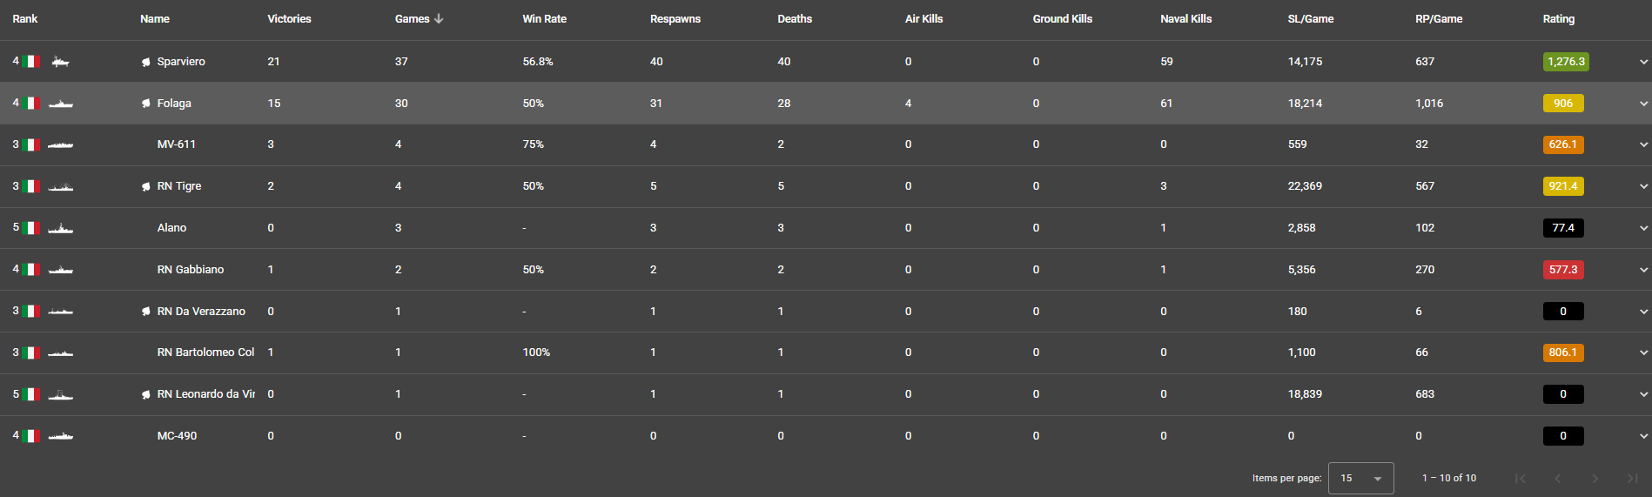Sort the table by Rating header
The image size is (1652, 497).
[1558, 19]
